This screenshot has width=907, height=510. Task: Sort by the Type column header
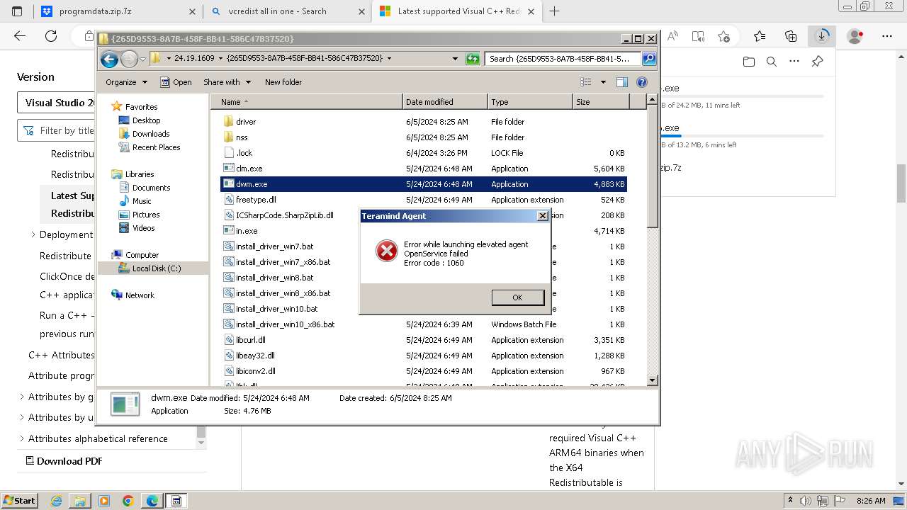tap(530, 102)
